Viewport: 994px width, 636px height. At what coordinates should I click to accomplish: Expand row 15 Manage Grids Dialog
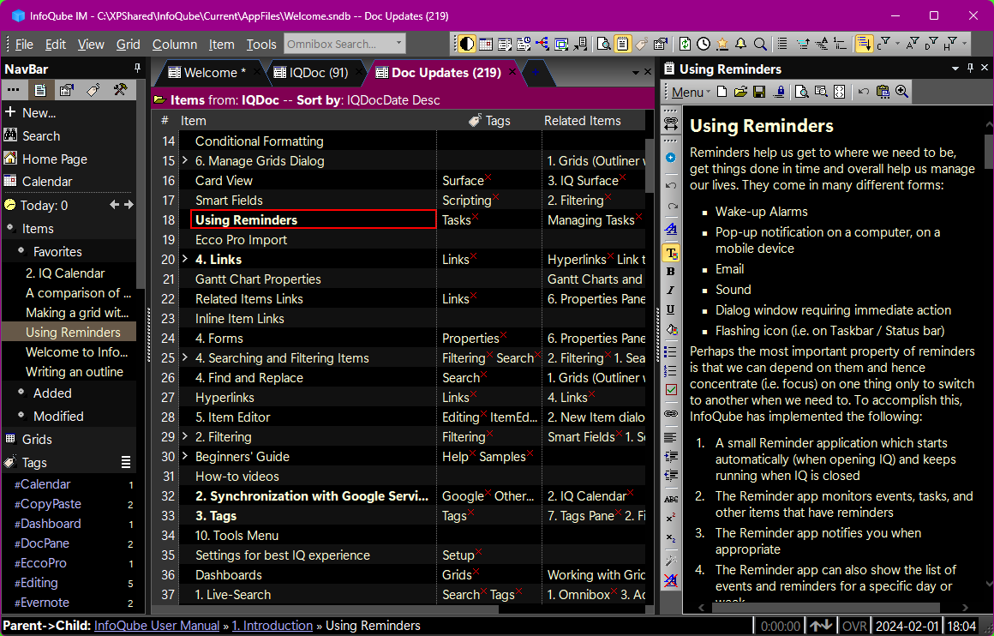tap(185, 160)
